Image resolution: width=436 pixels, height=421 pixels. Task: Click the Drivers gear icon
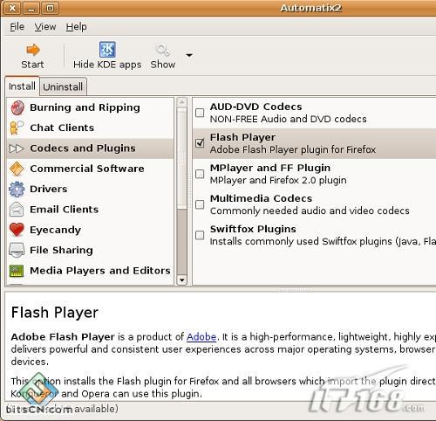tap(17, 189)
